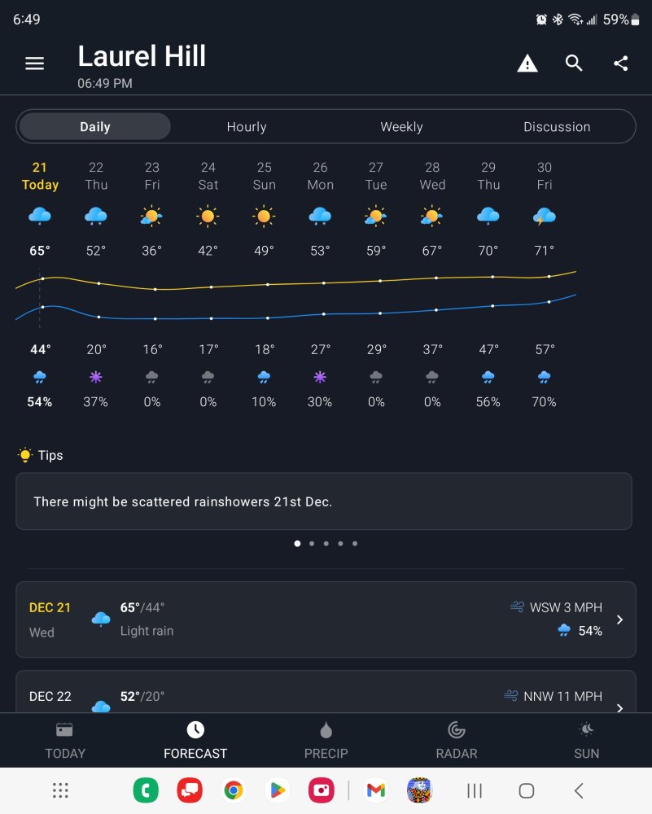Jump to the second tip page dot

pyautogui.click(x=312, y=544)
